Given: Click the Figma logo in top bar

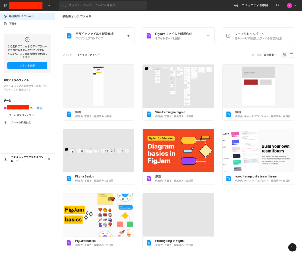Looking at the screenshot, I should pyautogui.click(x=5, y=5).
